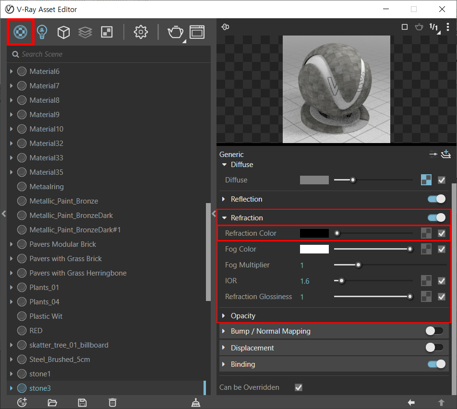Screen dimensions: 457x409
Task: Expand the Binding section arrow
Action: (x=224, y=364)
